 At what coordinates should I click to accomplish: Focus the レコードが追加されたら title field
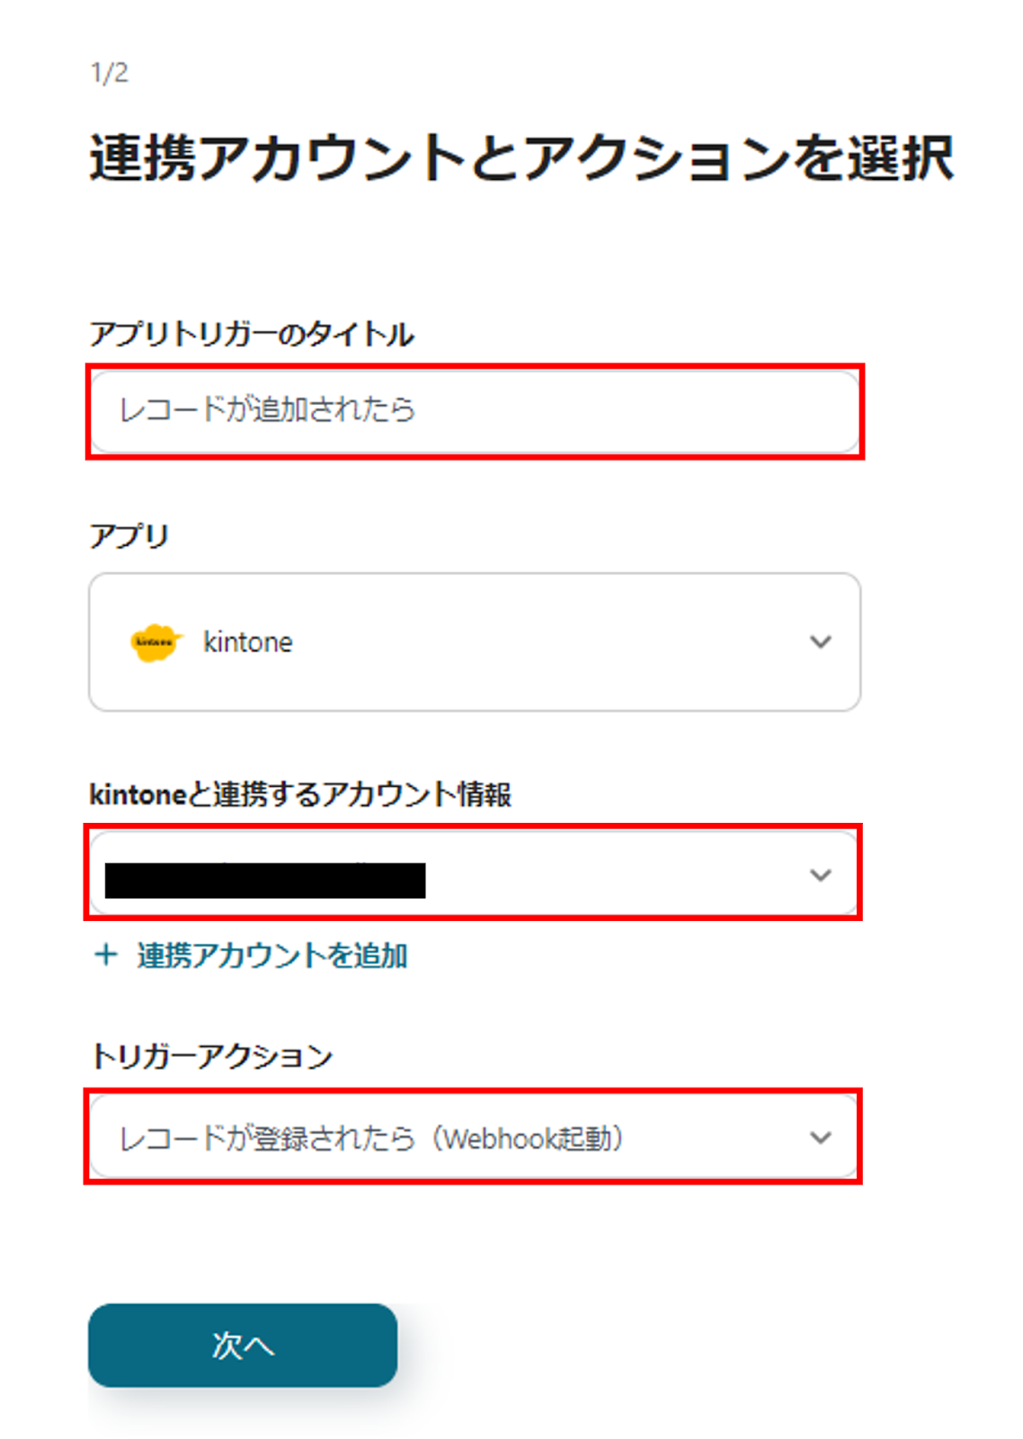[x=267, y=410]
